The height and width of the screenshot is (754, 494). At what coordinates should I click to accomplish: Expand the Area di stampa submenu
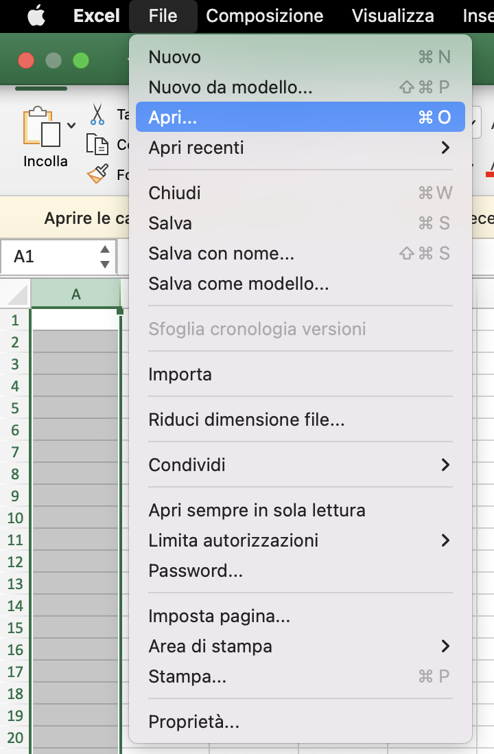pos(301,646)
